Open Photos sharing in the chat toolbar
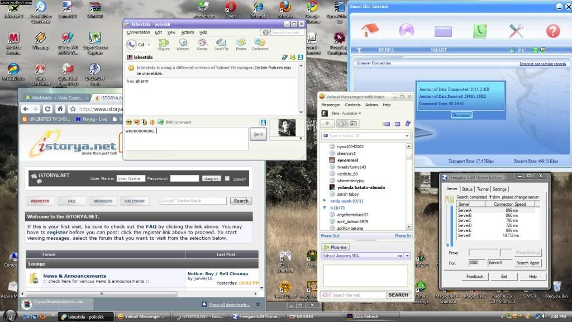 tap(241, 45)
